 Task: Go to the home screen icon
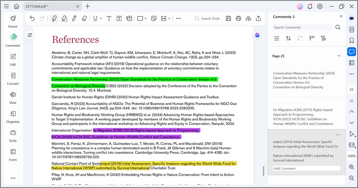[16, 6]
